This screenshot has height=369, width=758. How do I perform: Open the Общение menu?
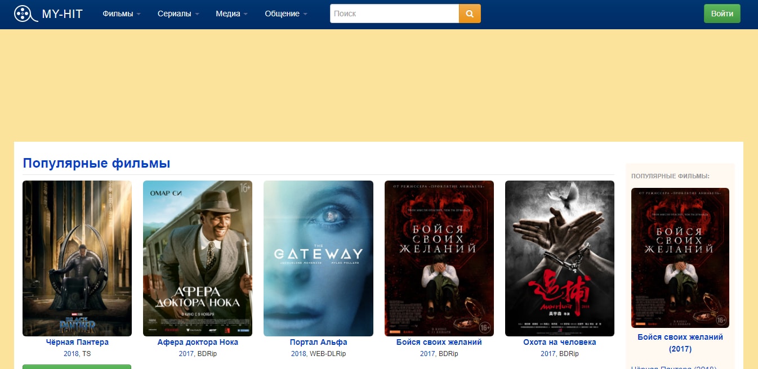click(x=286, y=14)
